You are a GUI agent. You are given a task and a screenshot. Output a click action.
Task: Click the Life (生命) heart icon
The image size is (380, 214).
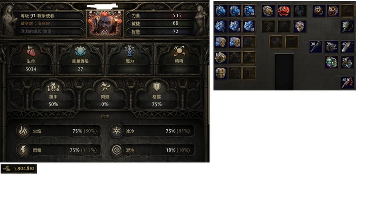(31, 51)
